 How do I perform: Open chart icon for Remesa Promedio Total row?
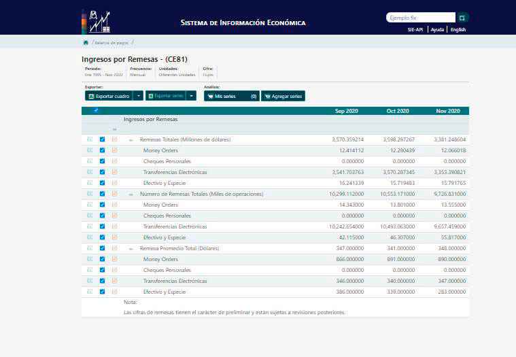(90, 248)
